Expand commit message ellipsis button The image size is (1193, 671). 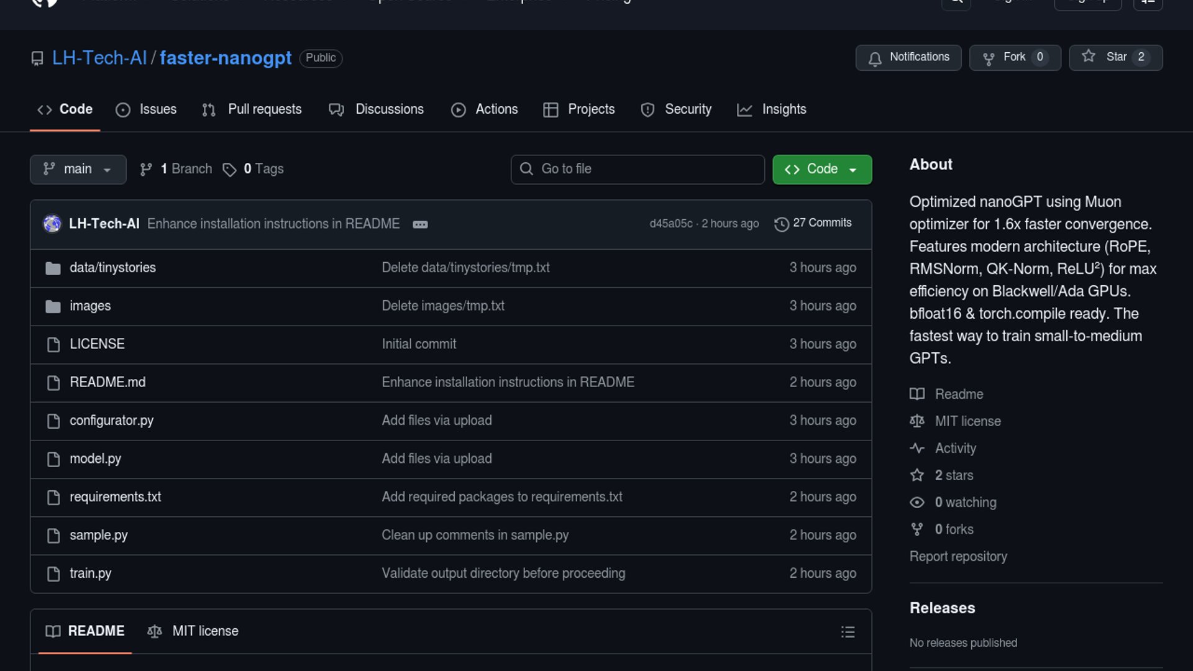[x=420, y=224]
